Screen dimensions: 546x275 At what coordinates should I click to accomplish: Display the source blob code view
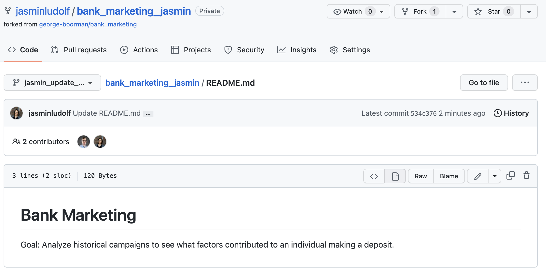[x=374, y=176]
